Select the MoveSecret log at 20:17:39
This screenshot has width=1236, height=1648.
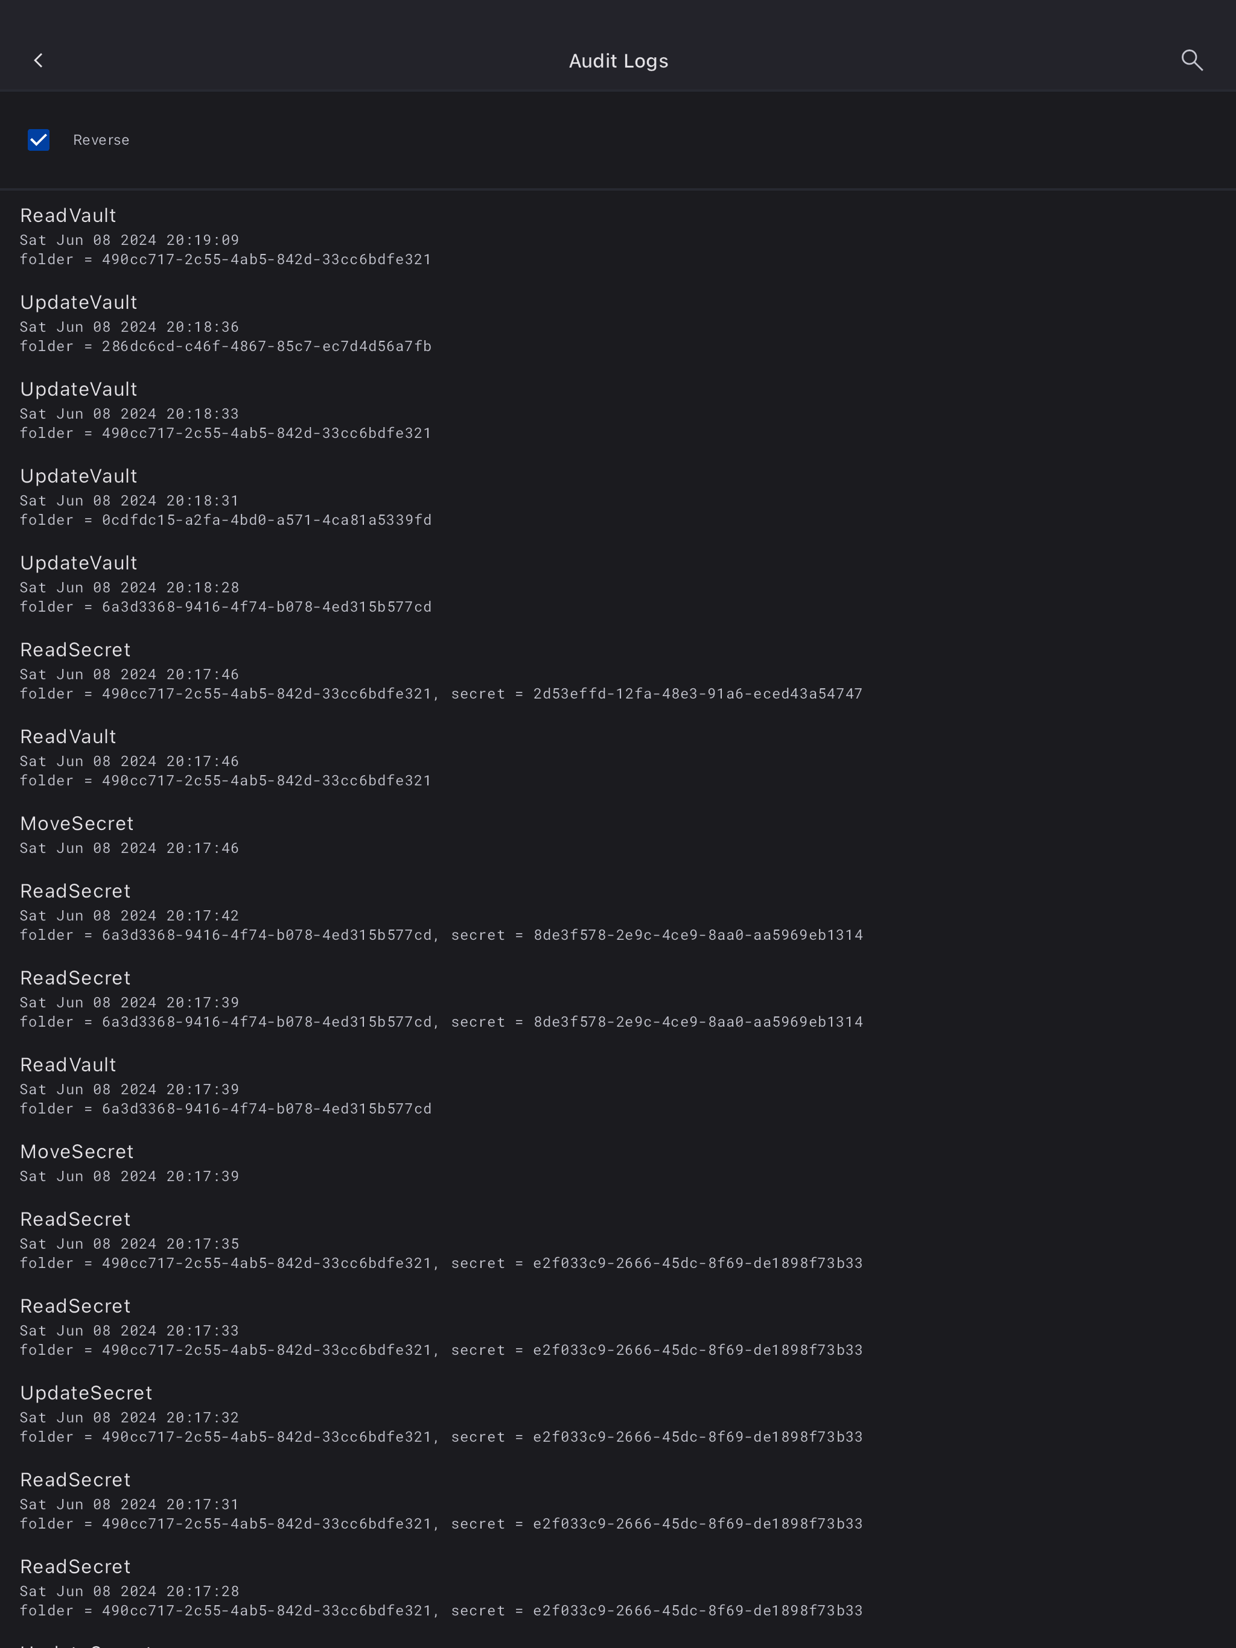pos(129,1163)
